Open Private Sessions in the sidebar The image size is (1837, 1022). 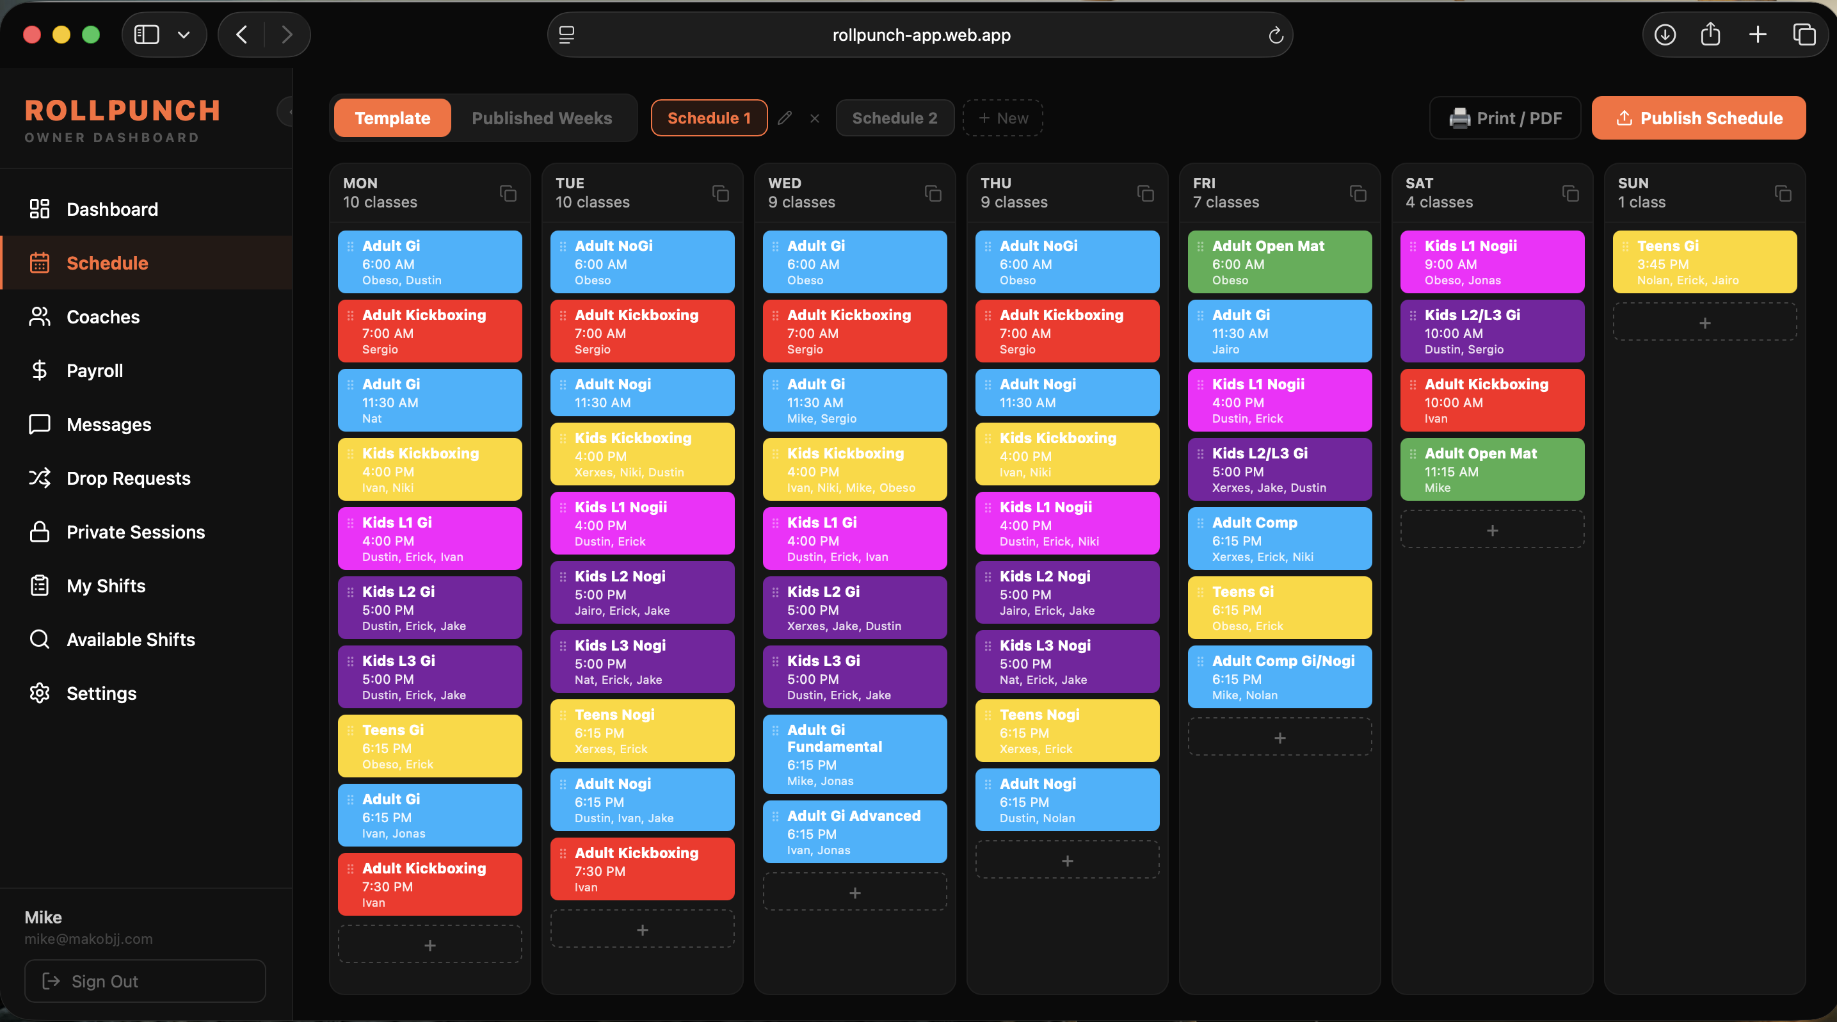[146, 532]
